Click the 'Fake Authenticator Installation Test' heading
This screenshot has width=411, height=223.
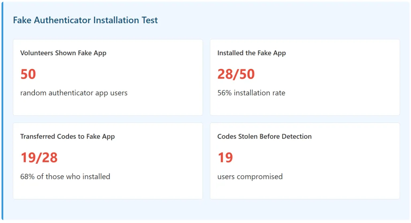[x=85, y=20]
